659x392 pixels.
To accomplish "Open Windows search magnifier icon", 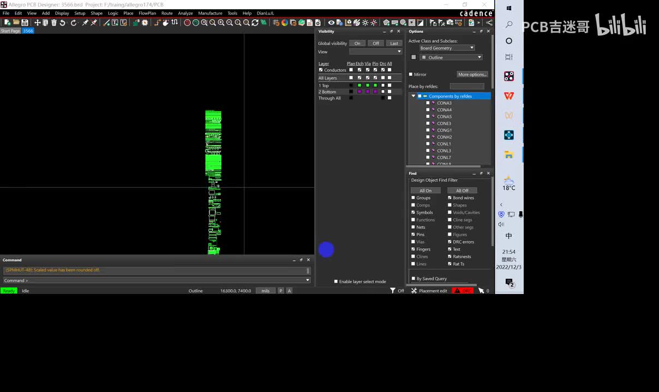I will [x=508, y=24].
